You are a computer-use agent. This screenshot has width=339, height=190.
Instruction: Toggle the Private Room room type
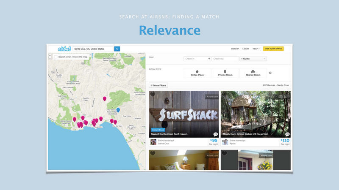click(225, 73)
